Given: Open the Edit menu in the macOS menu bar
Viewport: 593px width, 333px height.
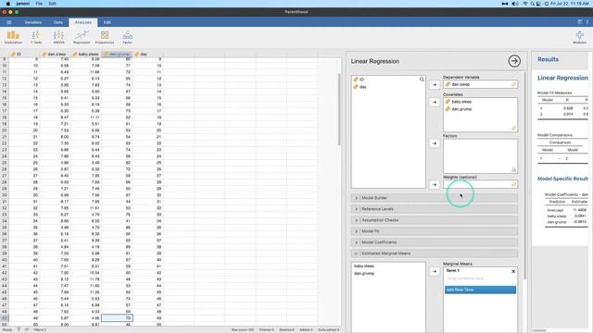Looking at the screenshot, I should coord(52,4).
